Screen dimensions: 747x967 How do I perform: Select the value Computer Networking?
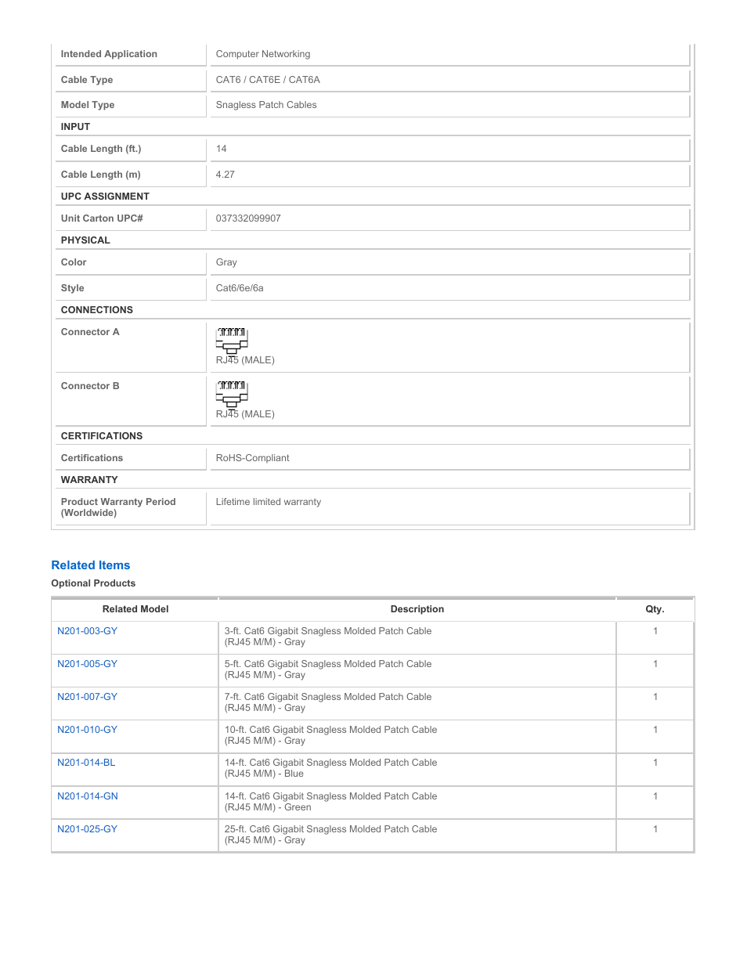(263, 54)
